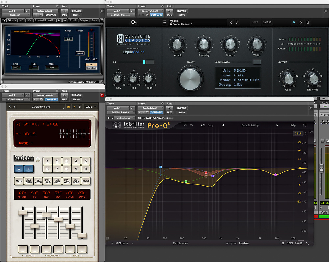
Task: Open the Pro-Q 3 Help menu
Action: click(293, 125)
